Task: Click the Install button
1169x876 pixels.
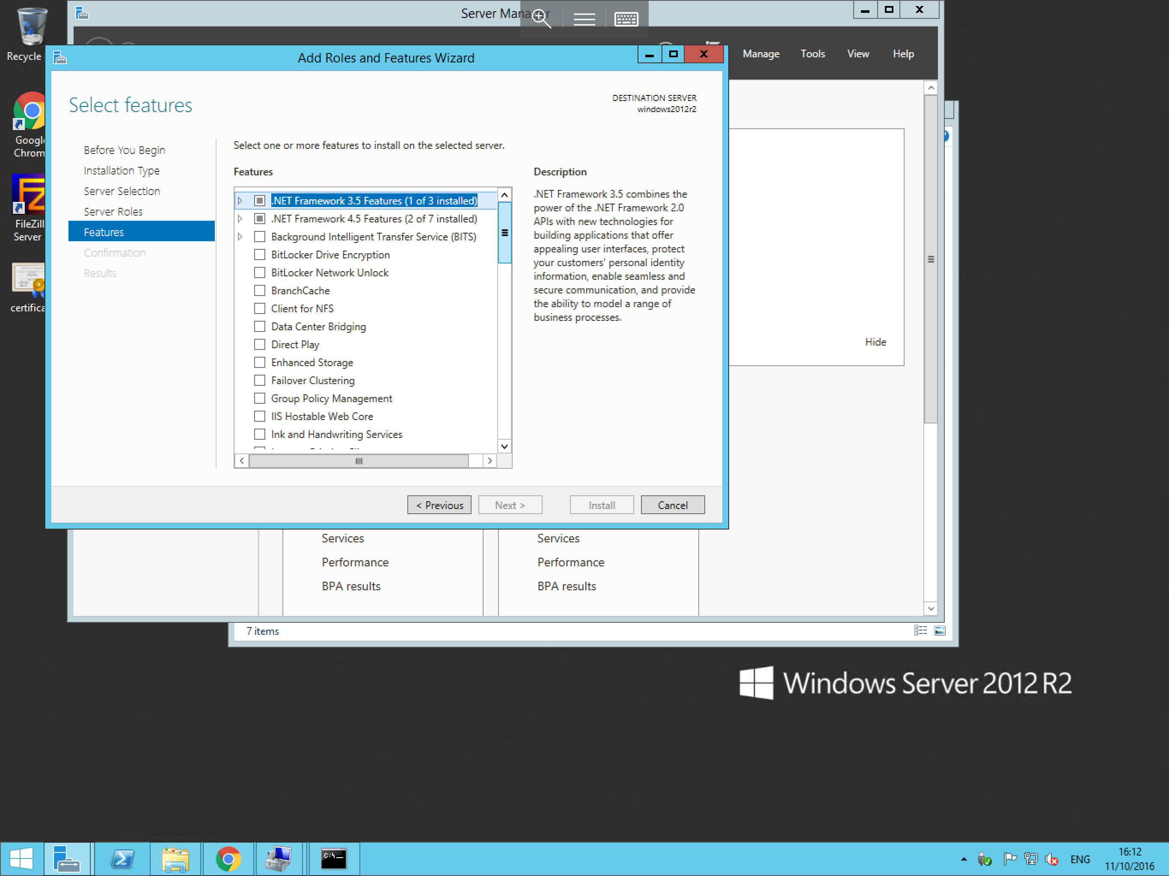Action: (x=601, y=504)
